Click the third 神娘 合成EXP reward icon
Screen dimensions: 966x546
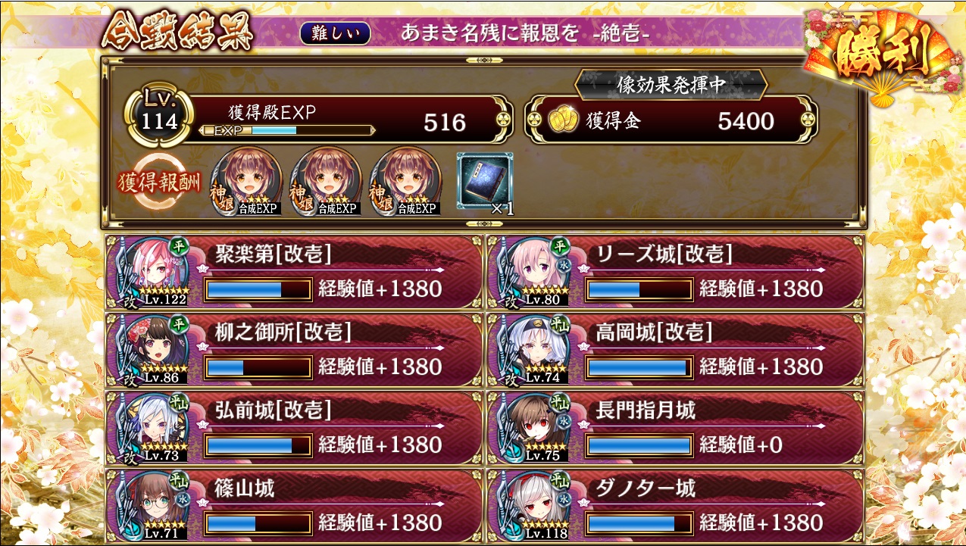[405, 182]
